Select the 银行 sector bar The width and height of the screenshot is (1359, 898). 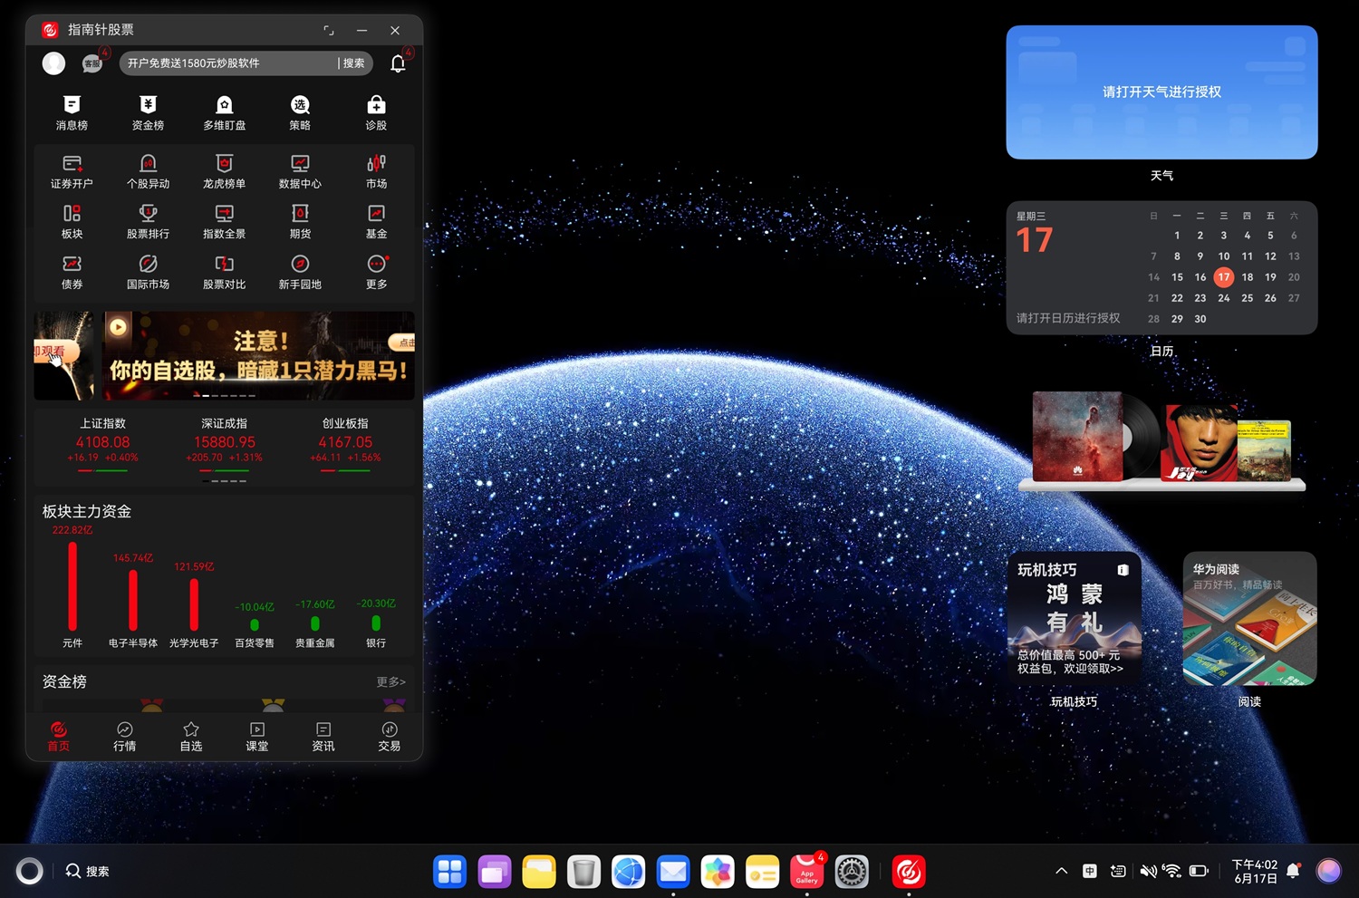point(376,623)
